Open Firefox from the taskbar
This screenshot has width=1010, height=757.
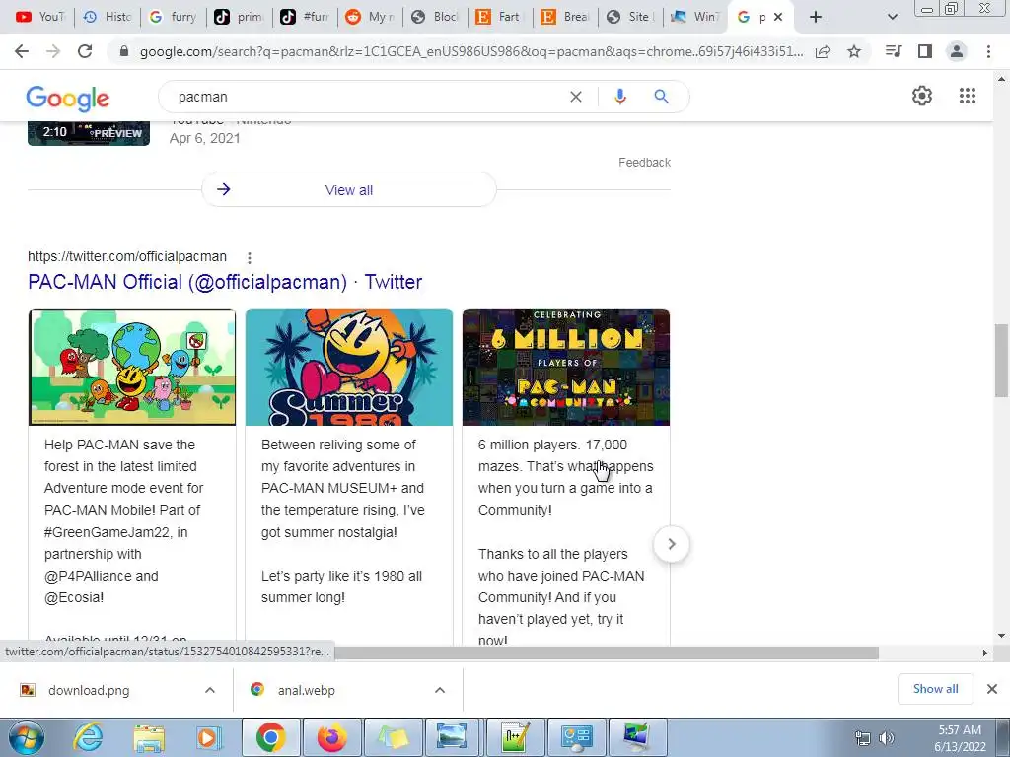pos(331,737)
